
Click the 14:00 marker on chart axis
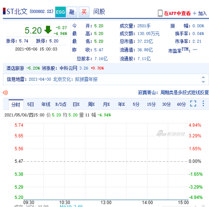[147, 202]
